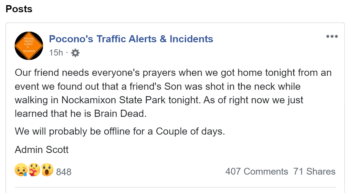Screen dimensions: 347x193
Task: Show the 71 Shares list
Action: (x=314, y=171)
